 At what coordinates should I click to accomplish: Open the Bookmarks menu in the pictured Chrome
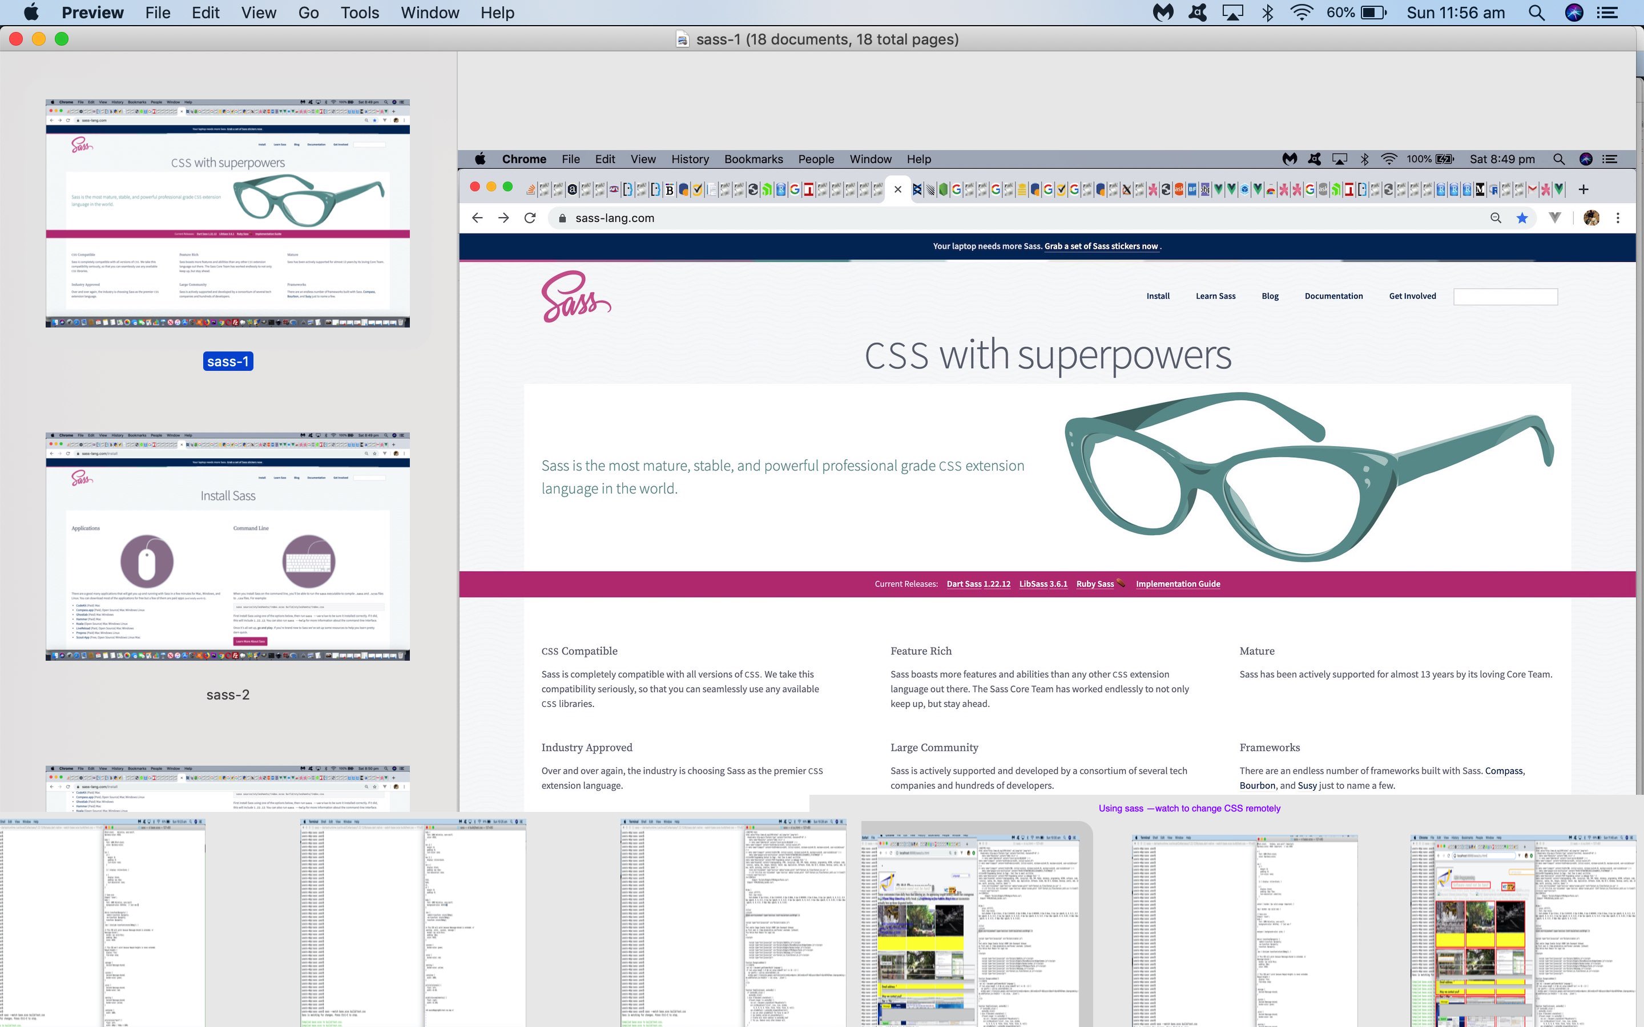click(x=753, y=159)
